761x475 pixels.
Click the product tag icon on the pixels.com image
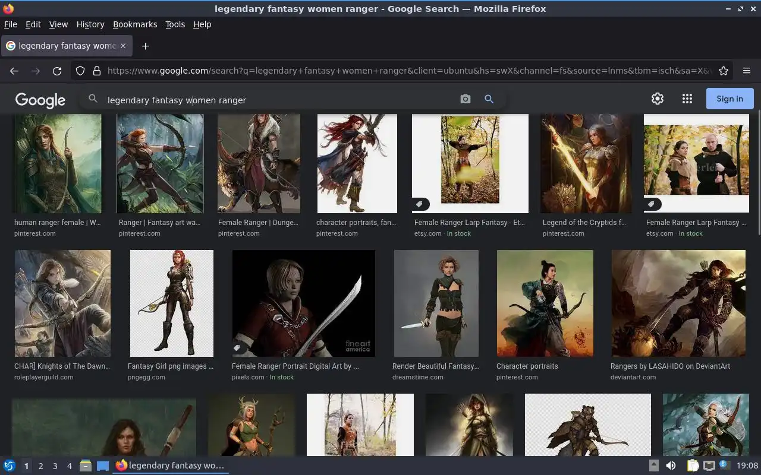click(237, 348)
